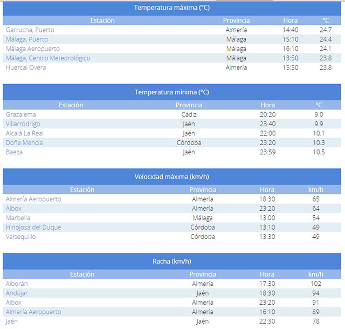Select the 78 km/h value for Jaén
Image resolution: width=345 pixels, height=329 pixels.
[316, 321]
